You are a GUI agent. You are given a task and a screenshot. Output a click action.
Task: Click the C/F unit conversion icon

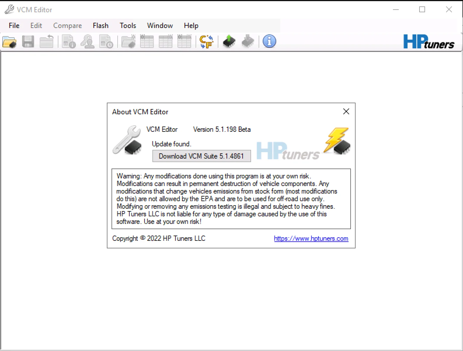206,42
